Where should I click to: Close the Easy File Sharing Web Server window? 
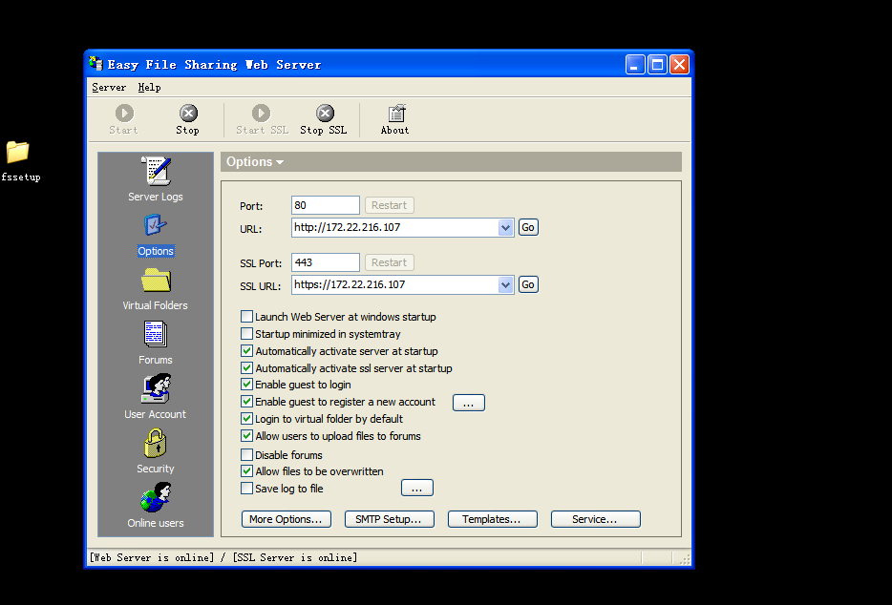pyautogui.click(x=679, y=64)
